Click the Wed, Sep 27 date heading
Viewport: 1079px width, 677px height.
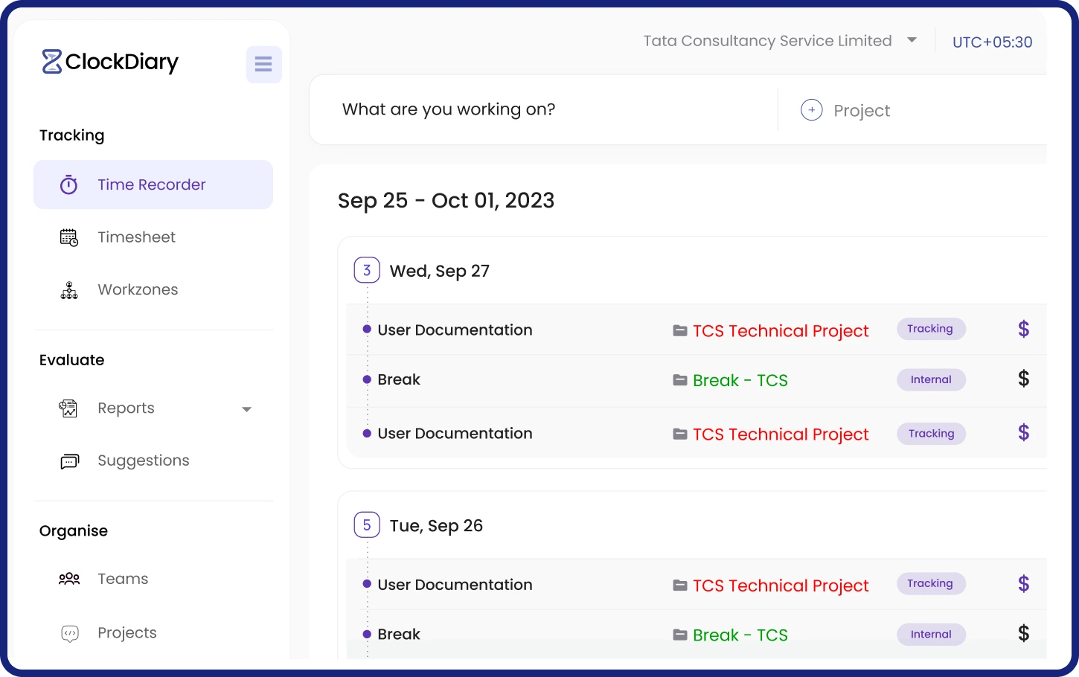(439, 272)
